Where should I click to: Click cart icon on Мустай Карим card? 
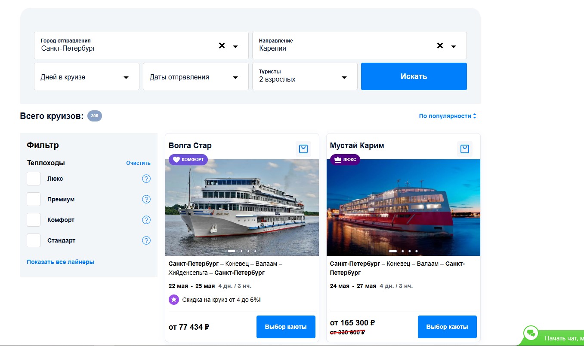click(x=464, y=149)
